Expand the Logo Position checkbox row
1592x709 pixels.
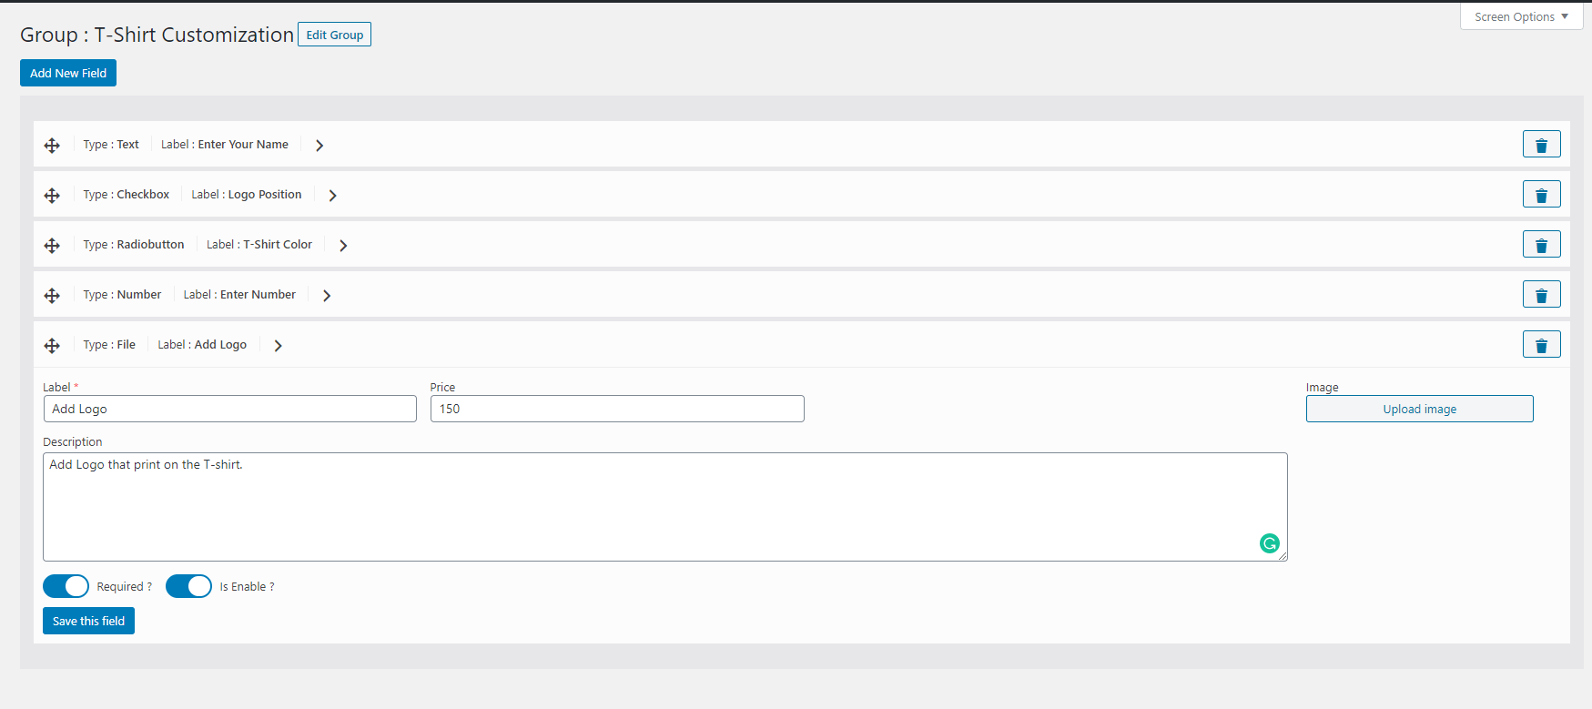tap(333, 196)
